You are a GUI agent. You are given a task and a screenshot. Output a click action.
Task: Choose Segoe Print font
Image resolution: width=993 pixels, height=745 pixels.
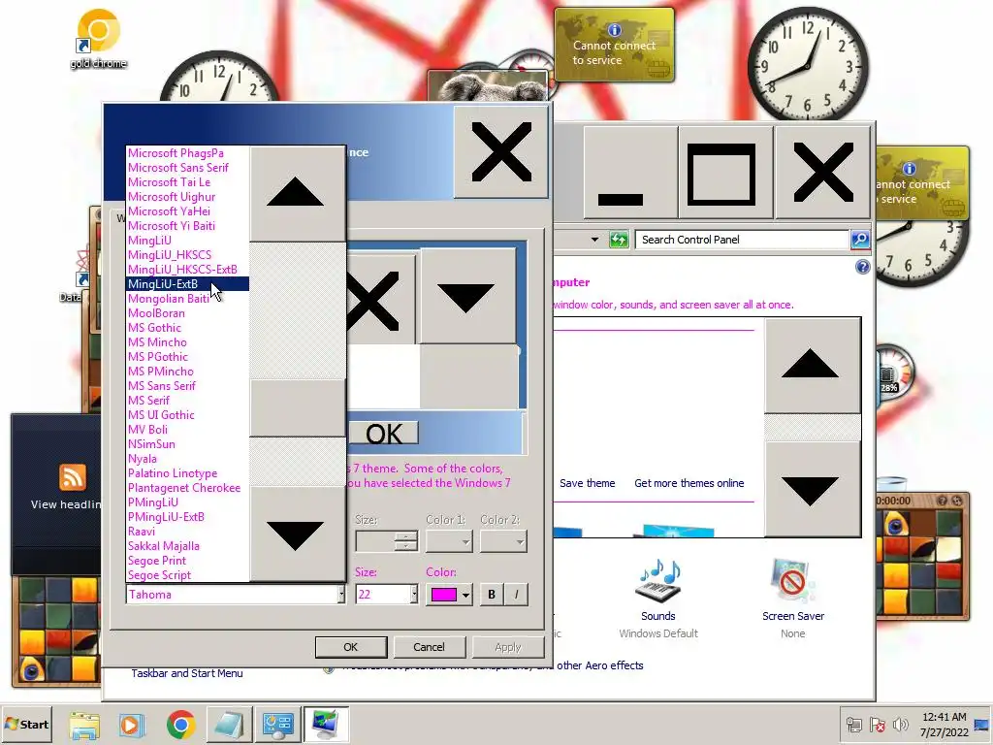click(x=187, y=562)
